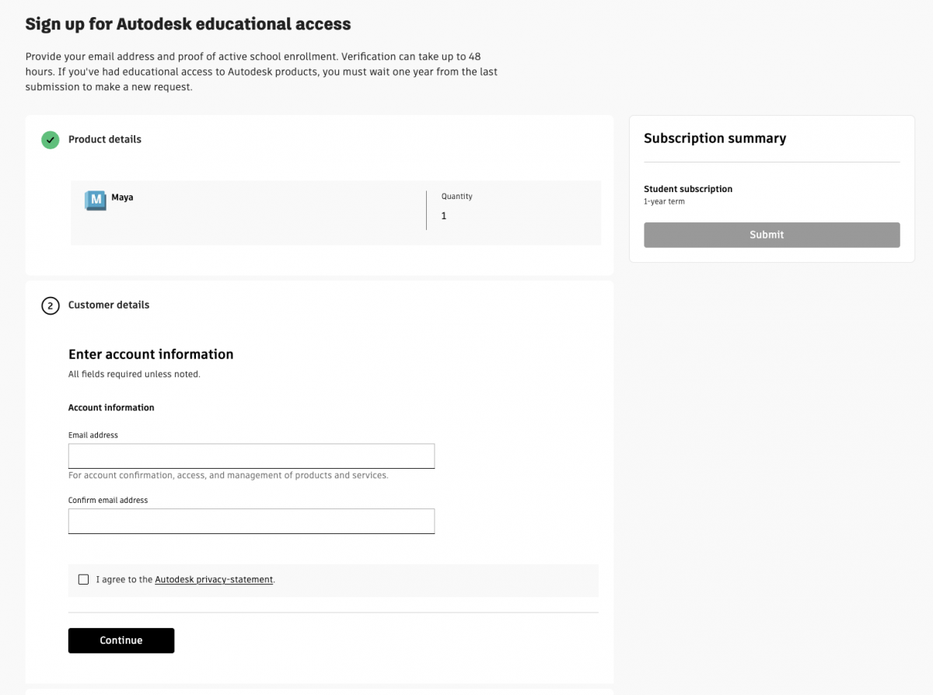933x695 pixels.
Task: Focus the Confirm email address field
Action: tap(251, 521)
